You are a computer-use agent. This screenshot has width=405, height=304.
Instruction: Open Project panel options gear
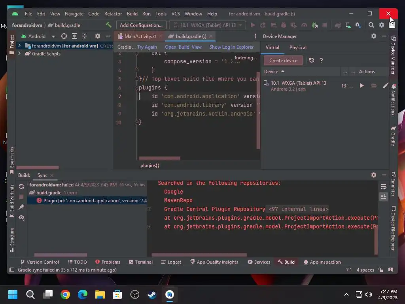tap(98, 36)
